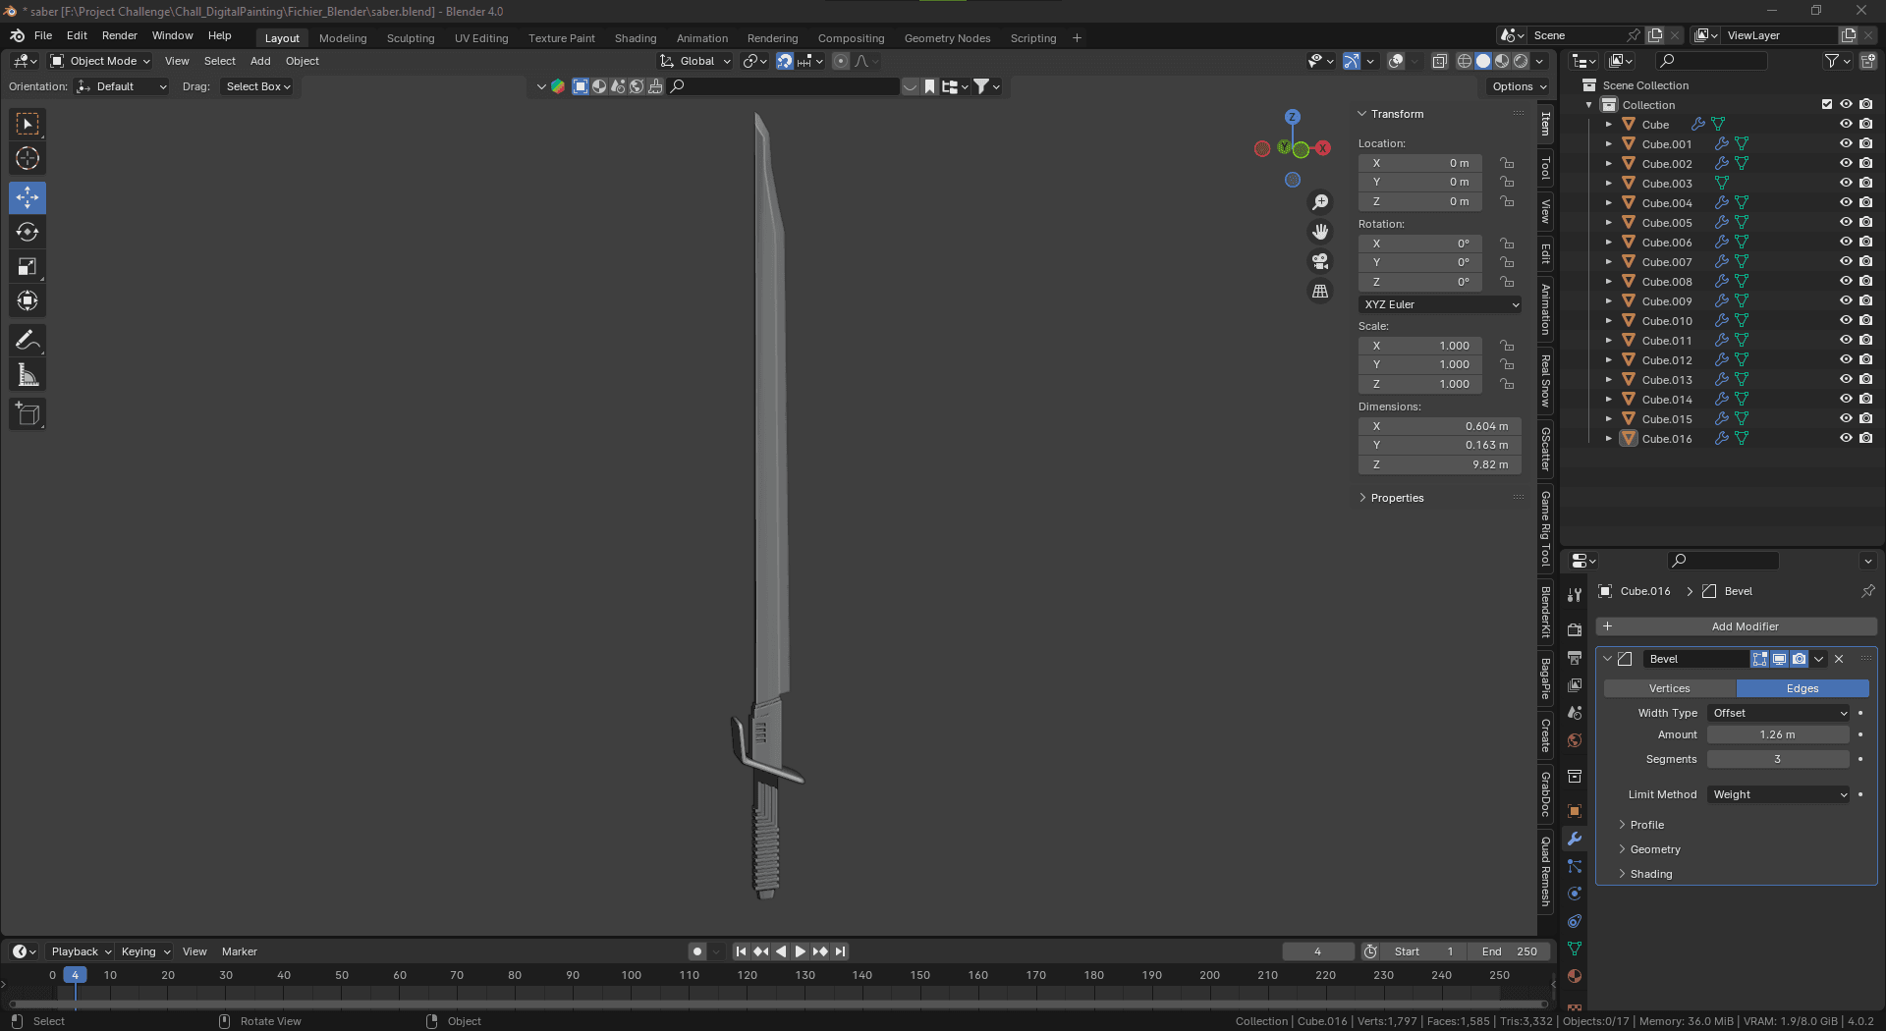The image size is (1886, 1031).
Task: Switch to the Sculpting workspace tab
Action: [x=411, y=38]
